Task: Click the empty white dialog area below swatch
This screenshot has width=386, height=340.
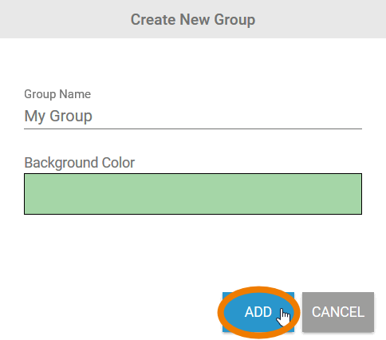Action: pyautogui.click(x=193, y=251)
